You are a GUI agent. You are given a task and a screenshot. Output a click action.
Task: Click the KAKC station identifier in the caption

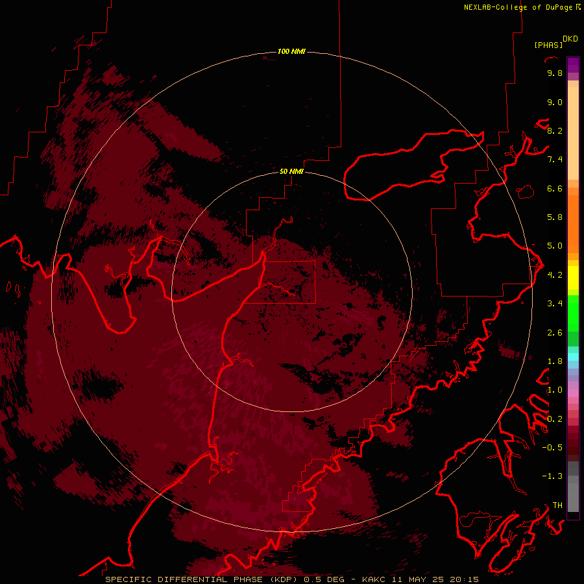click(x=374, y=579)
